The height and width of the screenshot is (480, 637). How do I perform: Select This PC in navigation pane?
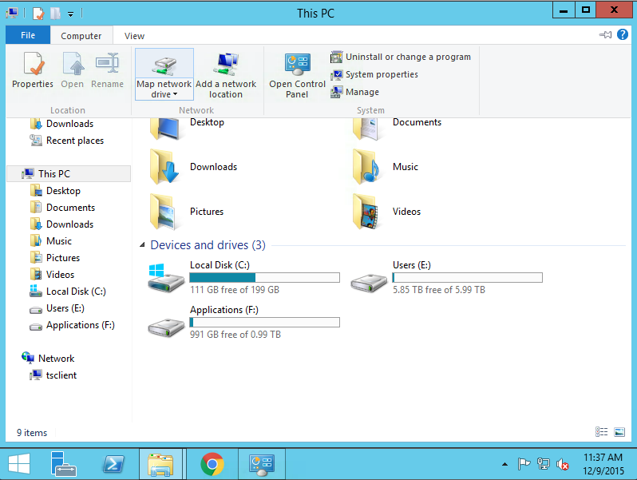pyautogui.click(x=69, y=174)
